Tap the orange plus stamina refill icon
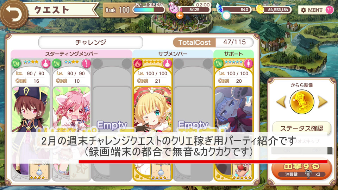Image resolution: width=338 pixels, height=190 pixels. [180, 15]
